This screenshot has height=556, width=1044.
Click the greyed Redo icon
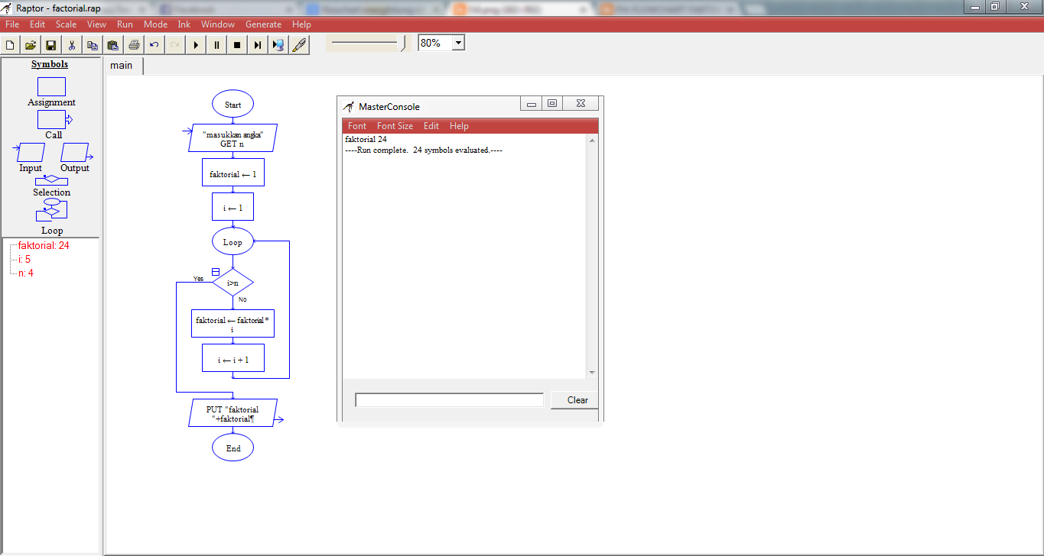coord(175,45)
